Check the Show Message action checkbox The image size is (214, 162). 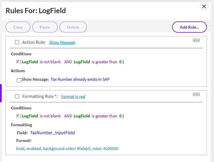(x=19, y=80)
